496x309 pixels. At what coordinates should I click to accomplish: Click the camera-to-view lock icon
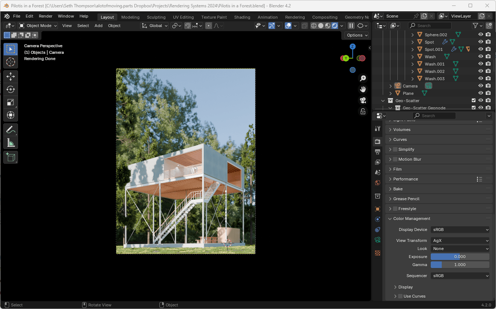point(363,111)
